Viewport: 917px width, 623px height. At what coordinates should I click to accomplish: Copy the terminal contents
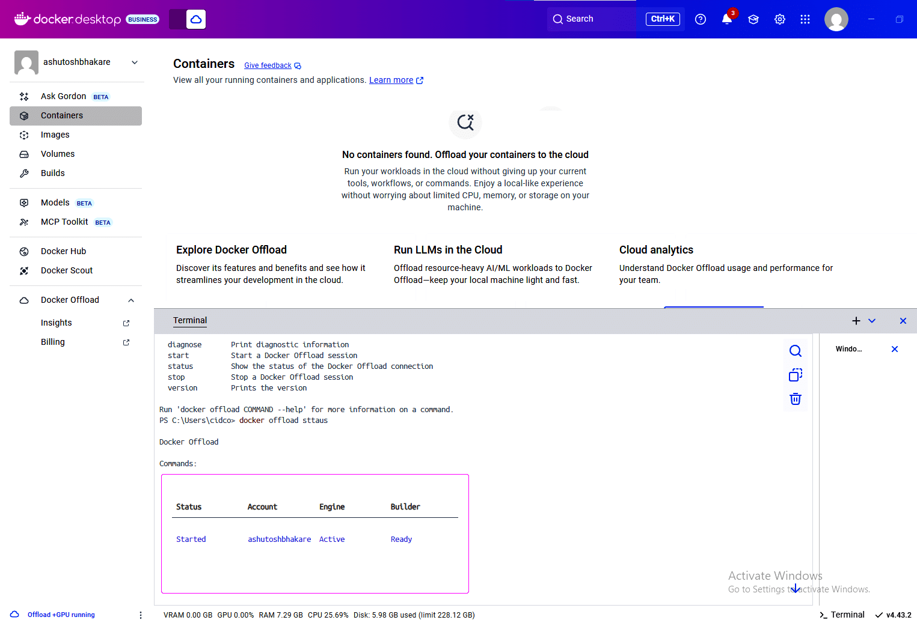point(795,374)
